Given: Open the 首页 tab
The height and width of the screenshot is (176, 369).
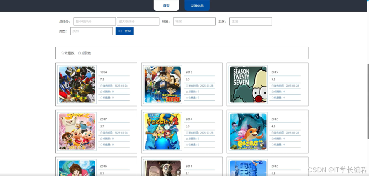Looking at the screenshot, I should point(166,5).
